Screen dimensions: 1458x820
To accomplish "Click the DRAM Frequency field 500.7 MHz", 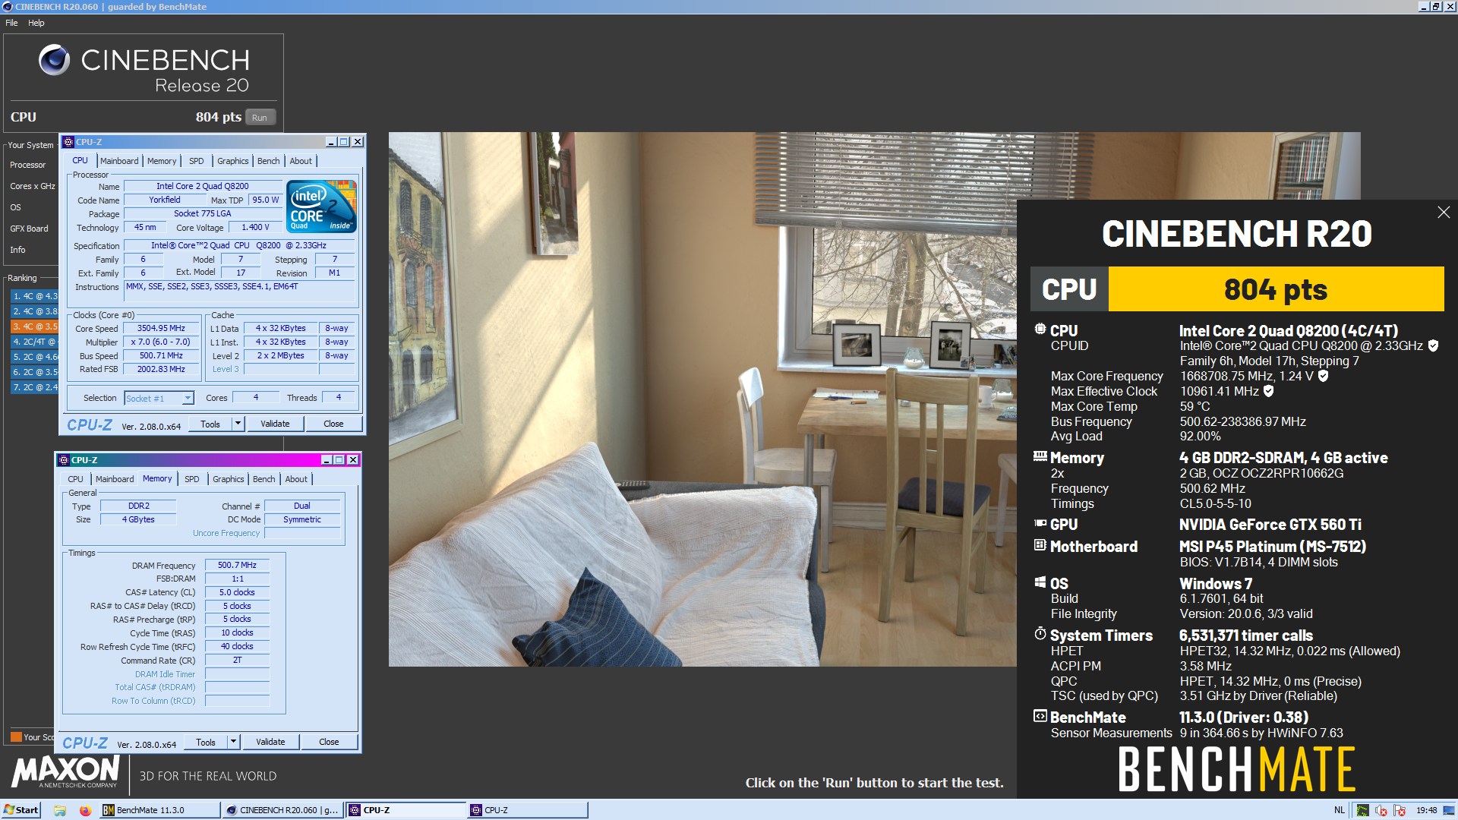I will 237,565.
